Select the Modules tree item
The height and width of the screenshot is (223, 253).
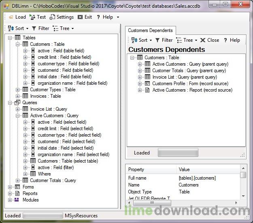click(30, 200)
